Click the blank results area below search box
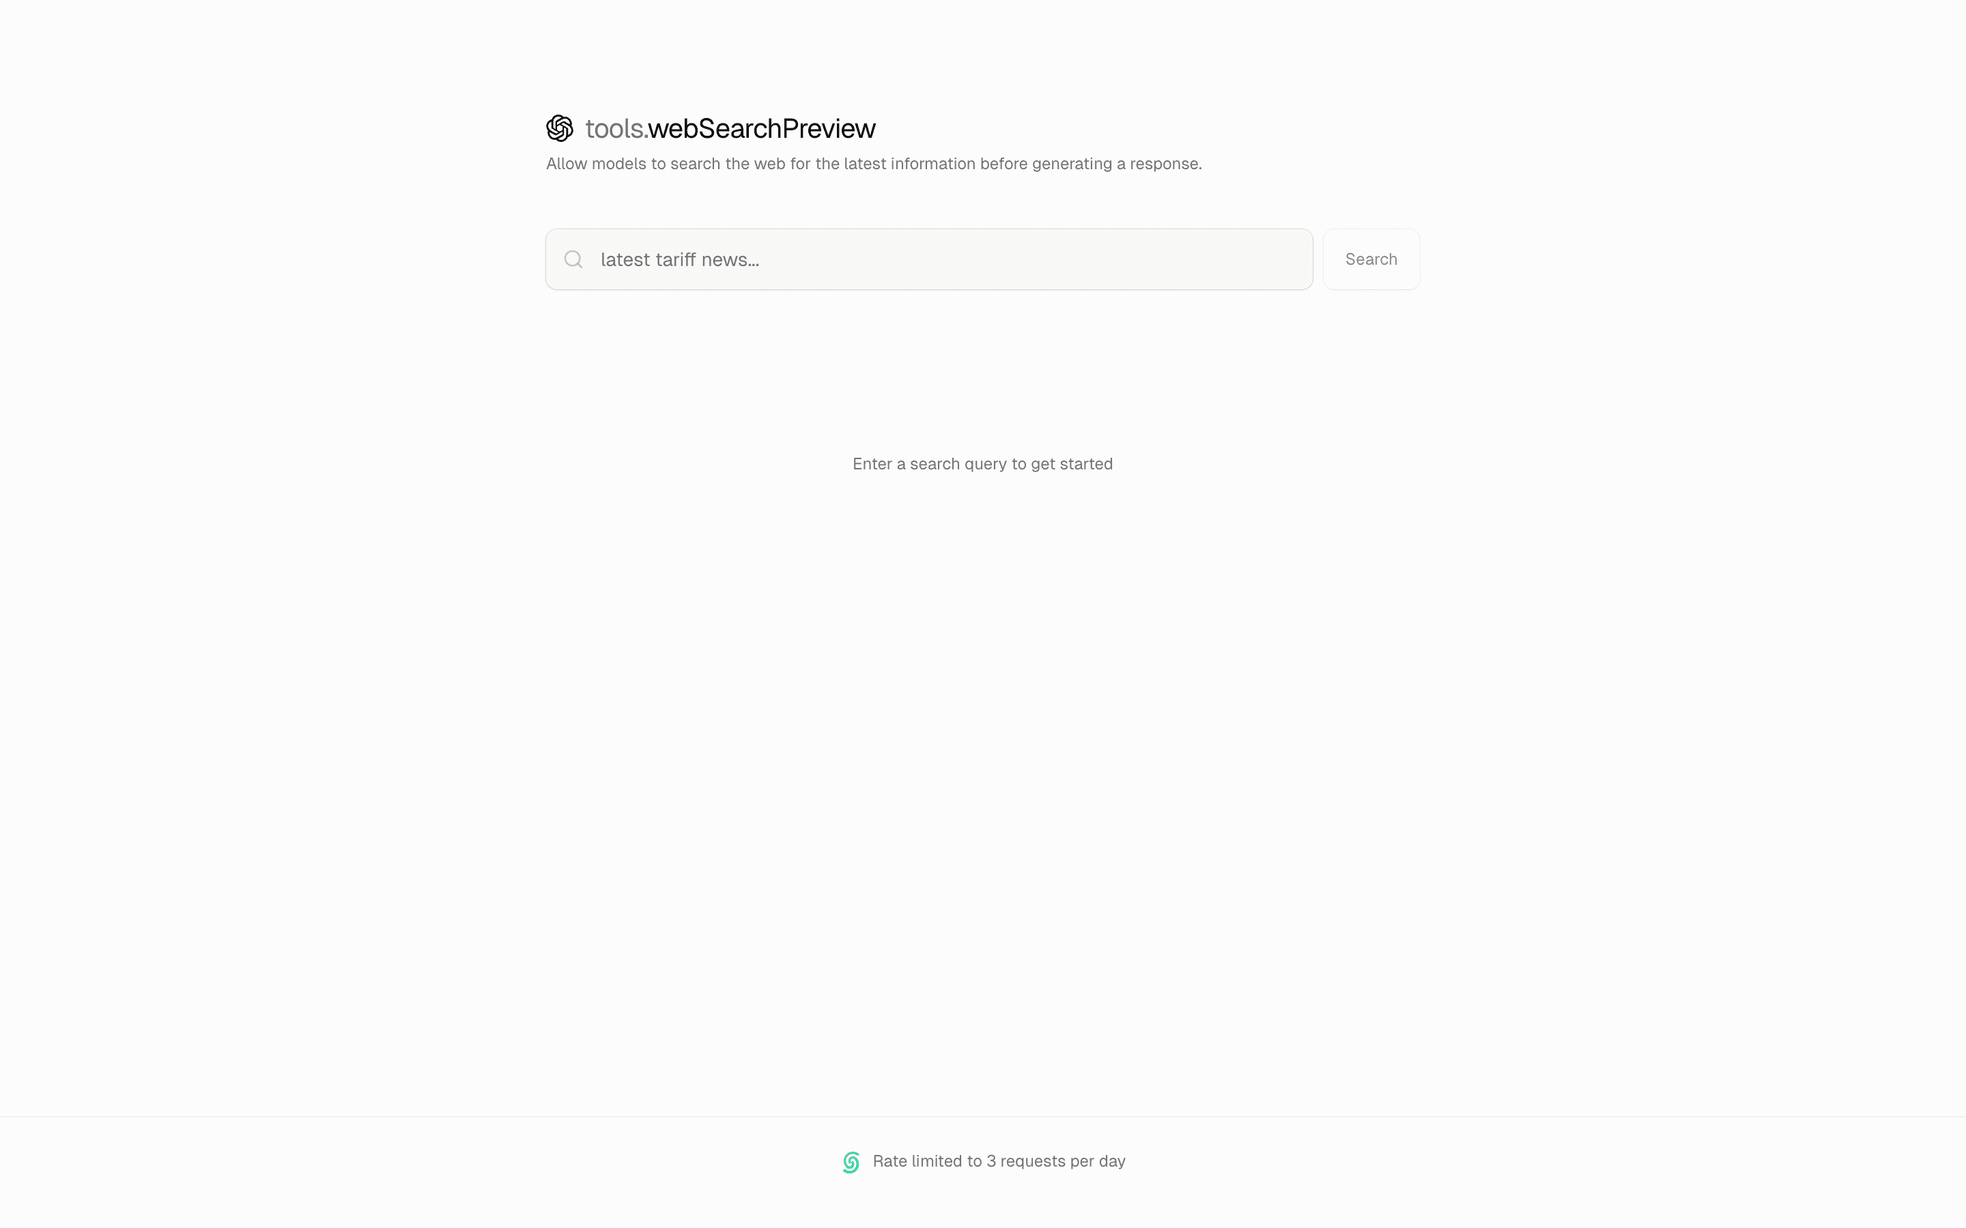Image resolution: width=1966 pixels, height=1228 pixels. pos(983,731)
